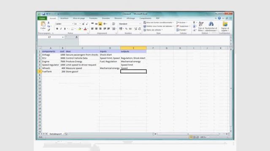Viewport: 270px width, 151px height.
Task: Open the font size 11 dropdown
Action: point(80,24)
